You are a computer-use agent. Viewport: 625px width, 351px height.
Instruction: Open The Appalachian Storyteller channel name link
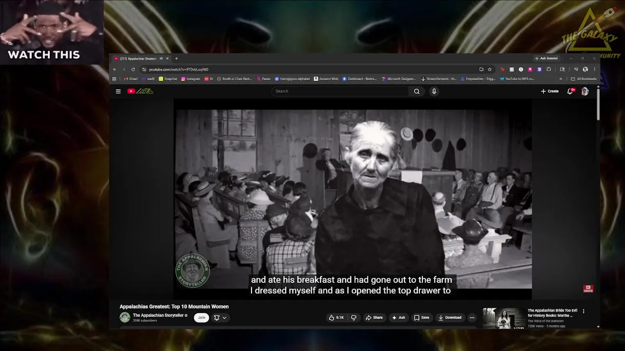pyautogui.click(x=158, y=315)
